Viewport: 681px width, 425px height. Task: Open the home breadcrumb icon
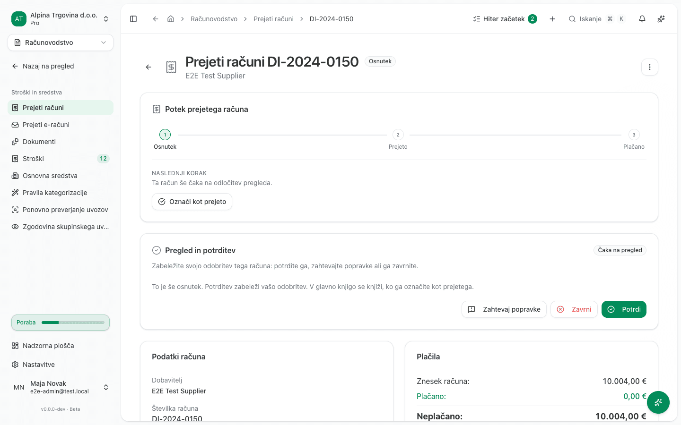tap(171, 19)
